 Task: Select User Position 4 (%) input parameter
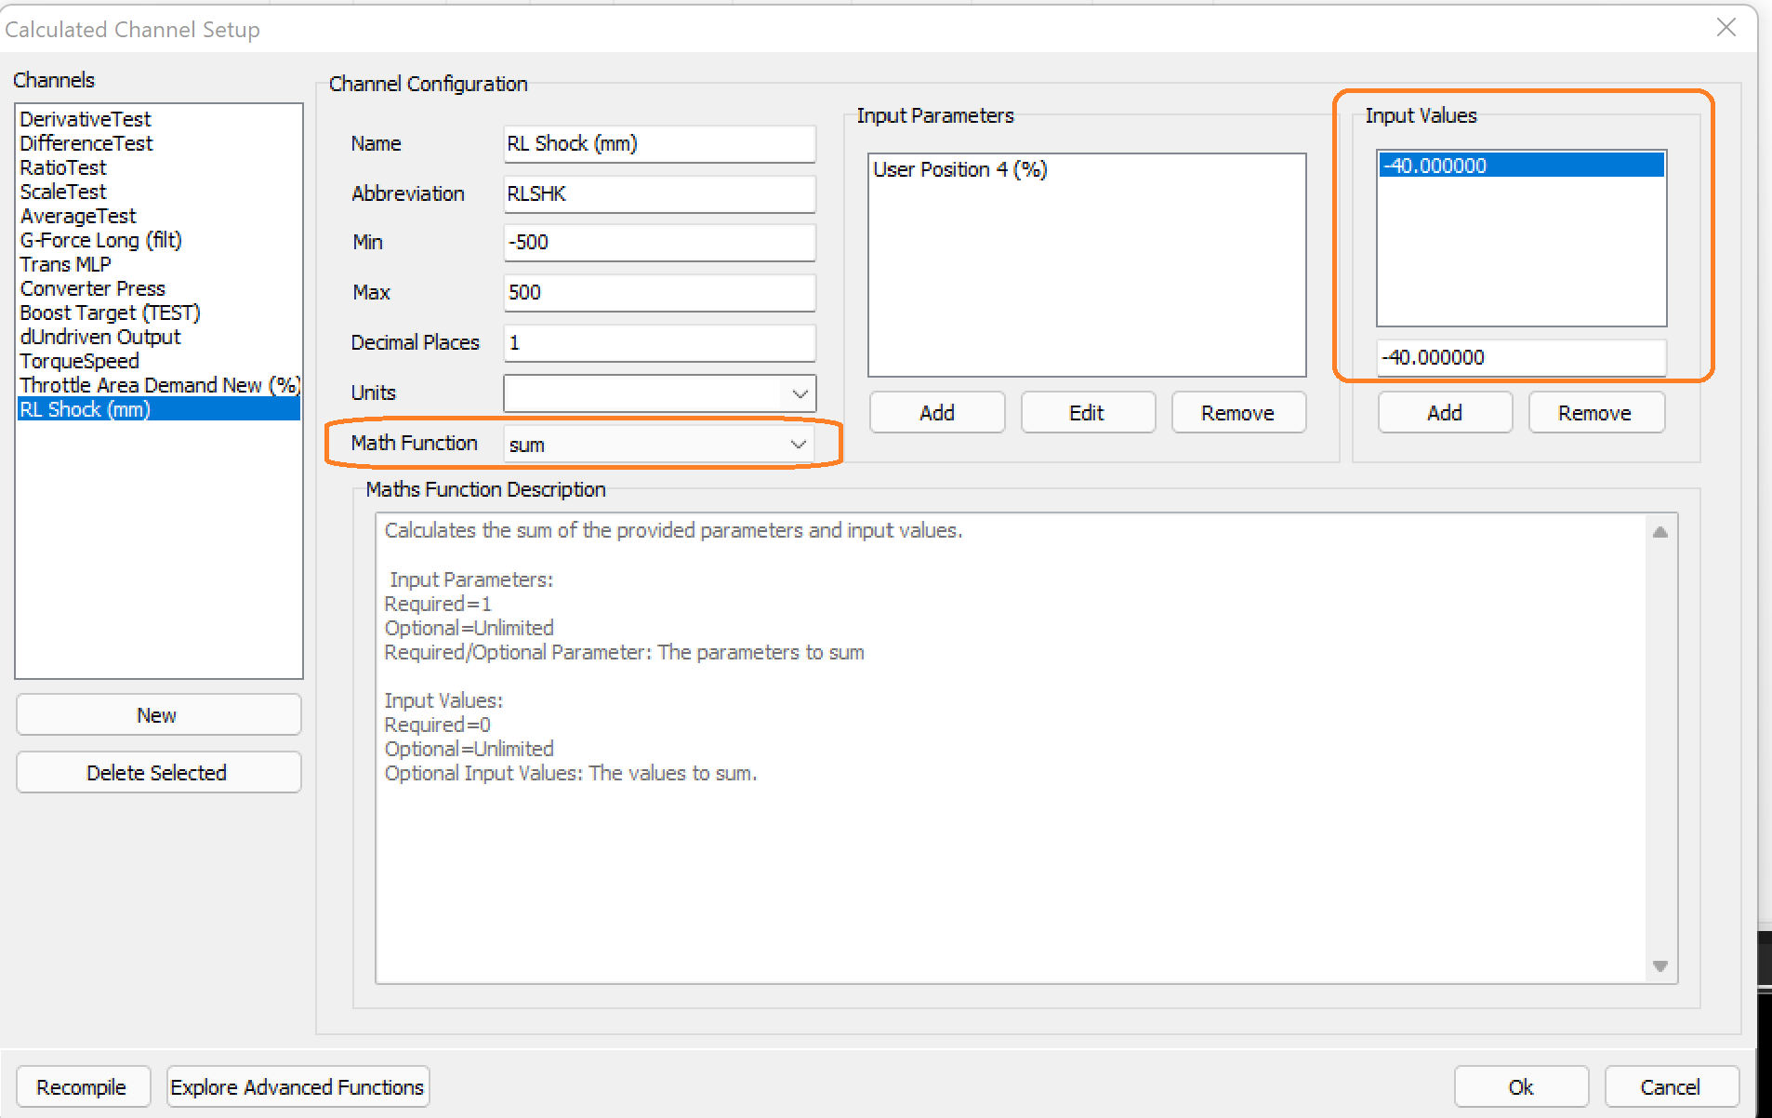(x=959, y=169)
